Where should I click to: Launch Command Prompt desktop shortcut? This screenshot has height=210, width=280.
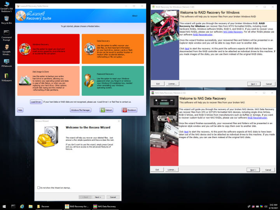[x=7, y=35]
